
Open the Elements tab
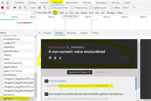(x=19, y=3)
